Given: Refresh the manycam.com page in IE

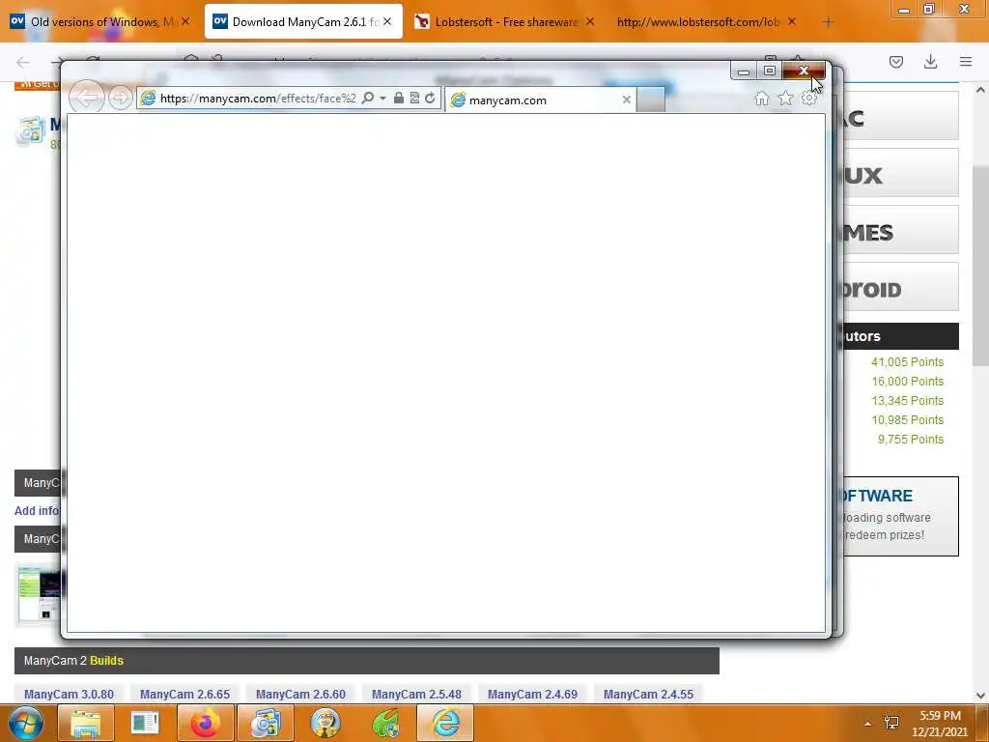Looking at the screenshot, I should coord(430,98).
